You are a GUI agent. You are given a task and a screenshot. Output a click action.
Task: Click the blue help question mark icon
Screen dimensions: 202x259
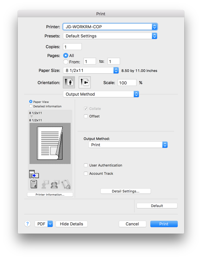click(x=28, y=224)
